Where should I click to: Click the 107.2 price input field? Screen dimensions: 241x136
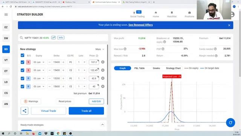94,62
